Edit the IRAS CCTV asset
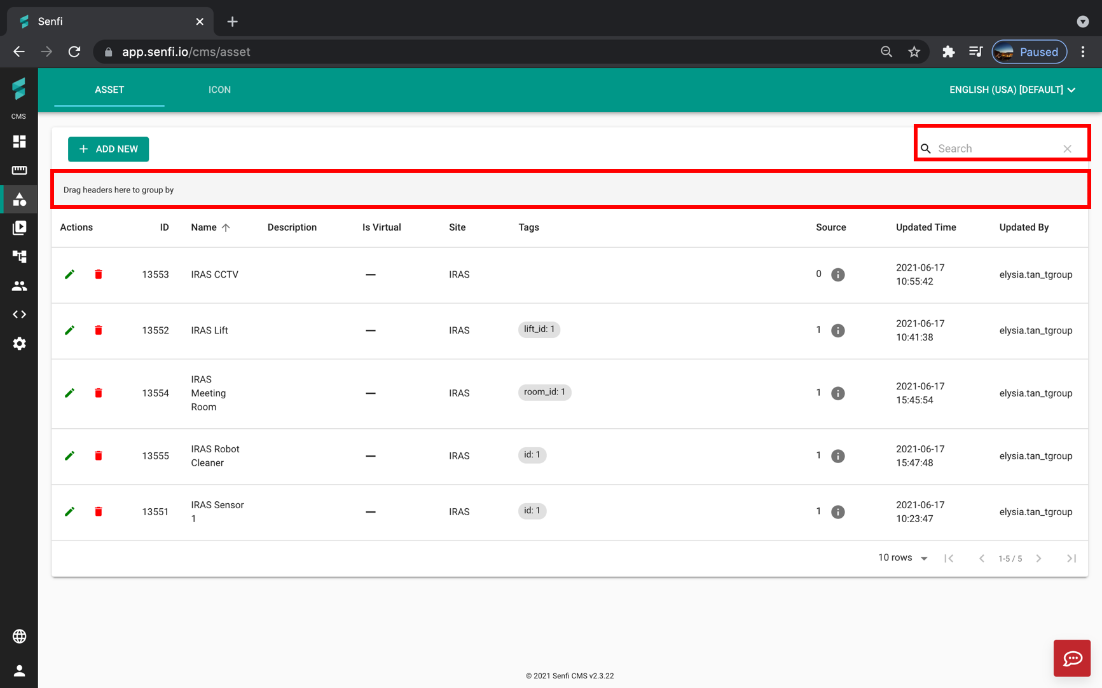The height and width of the screenshot is (688, 1102). pyautogui.click(x=70, y=274)
